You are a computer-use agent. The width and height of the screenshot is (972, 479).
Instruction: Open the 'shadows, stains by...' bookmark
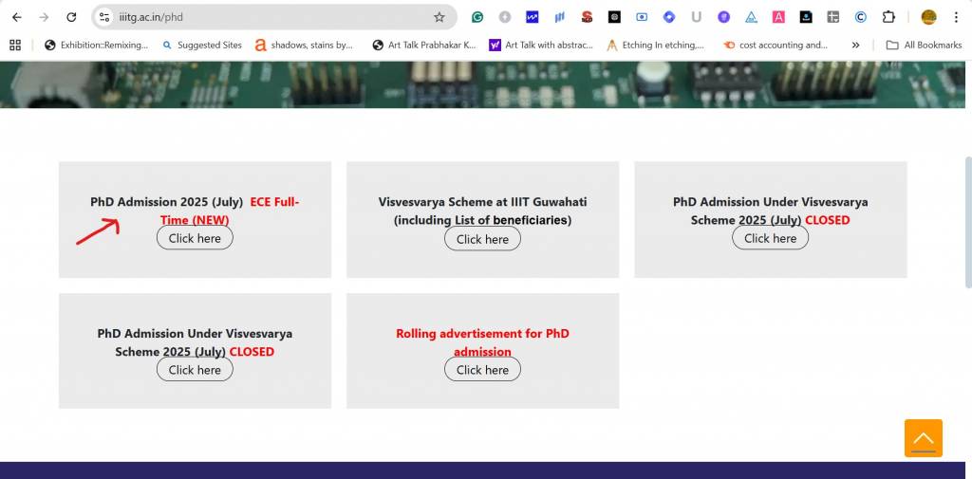click(x=305, y=45)
